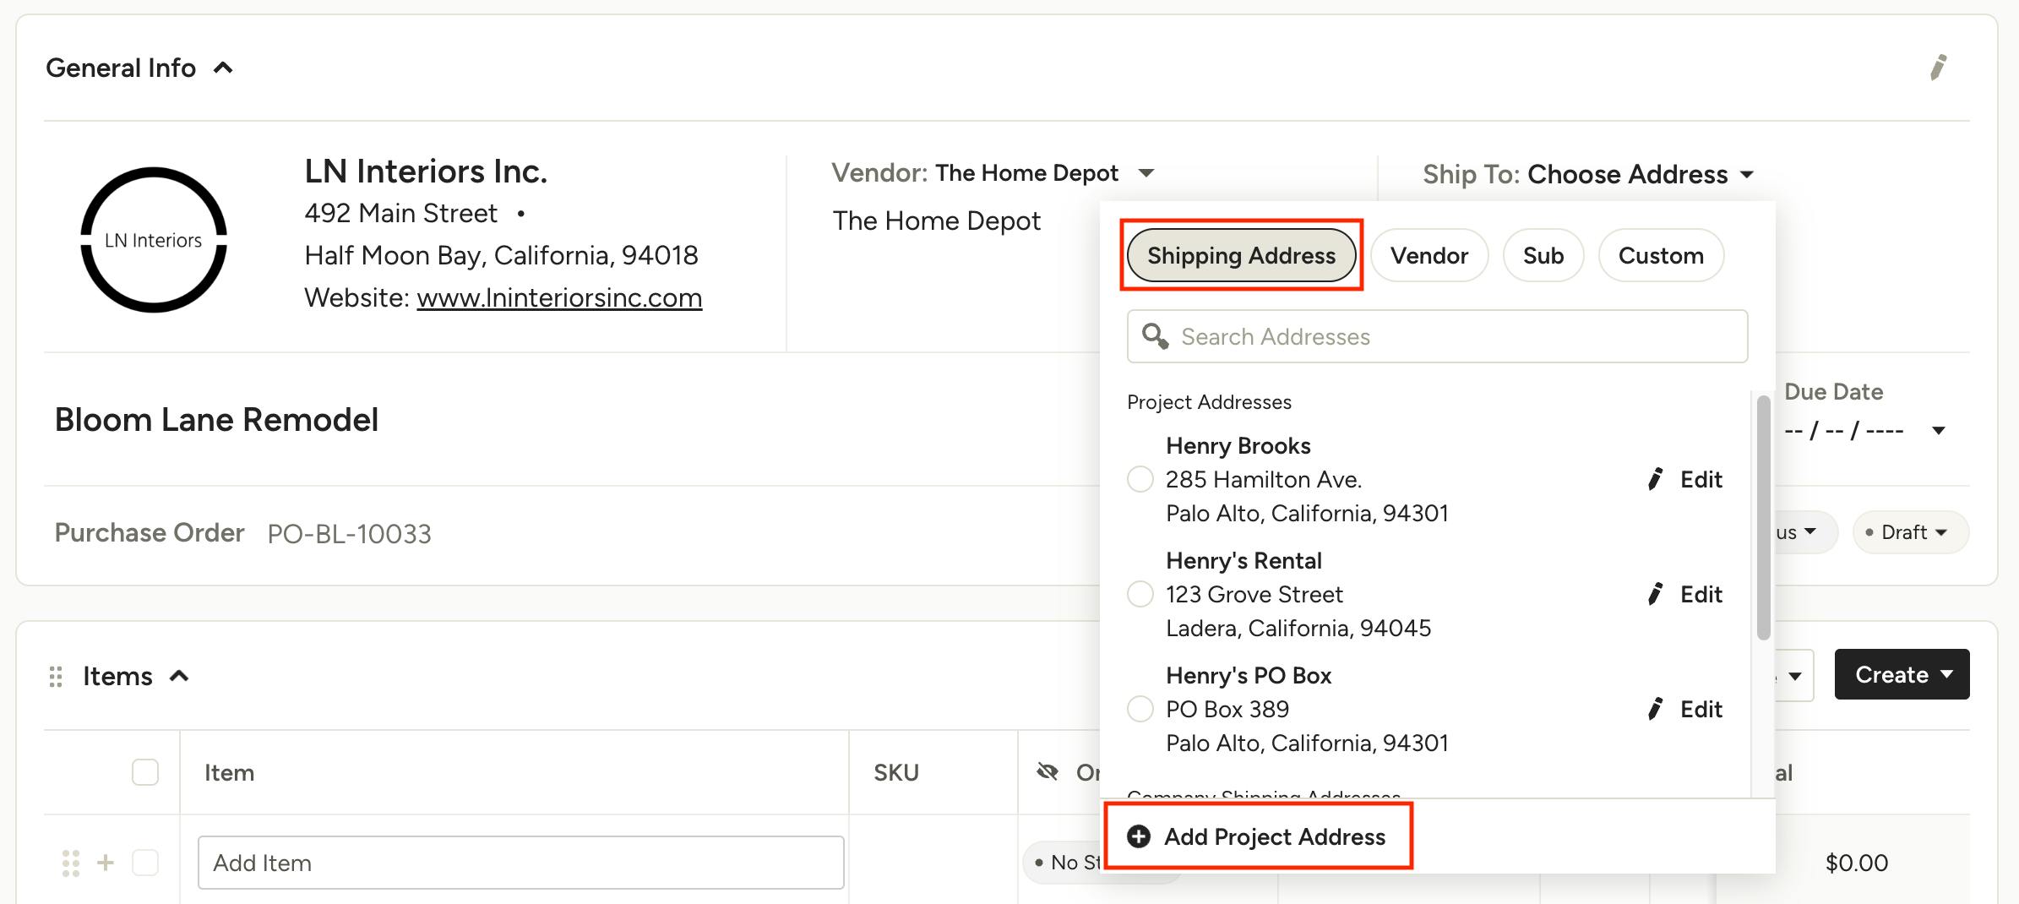Open the Draft status dropdown
This screenshot has width=2019, height=904.
(x=1910, y=532)
